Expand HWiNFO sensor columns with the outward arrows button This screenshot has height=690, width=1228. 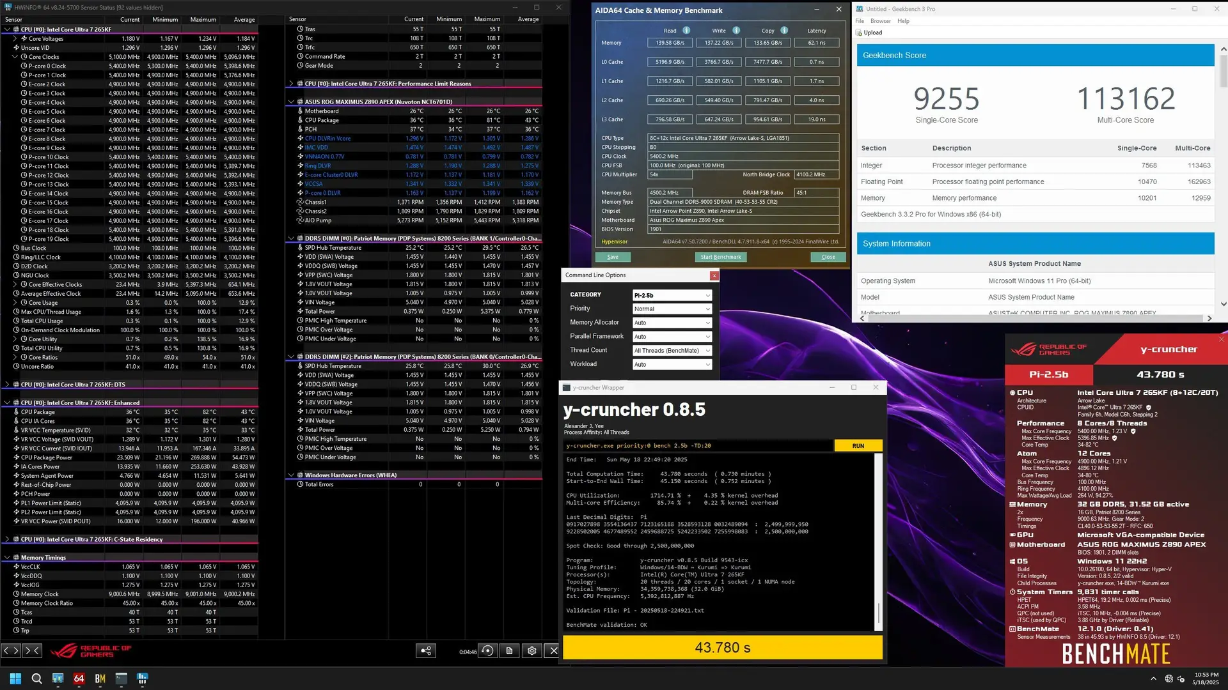click(x=11, y=650)
